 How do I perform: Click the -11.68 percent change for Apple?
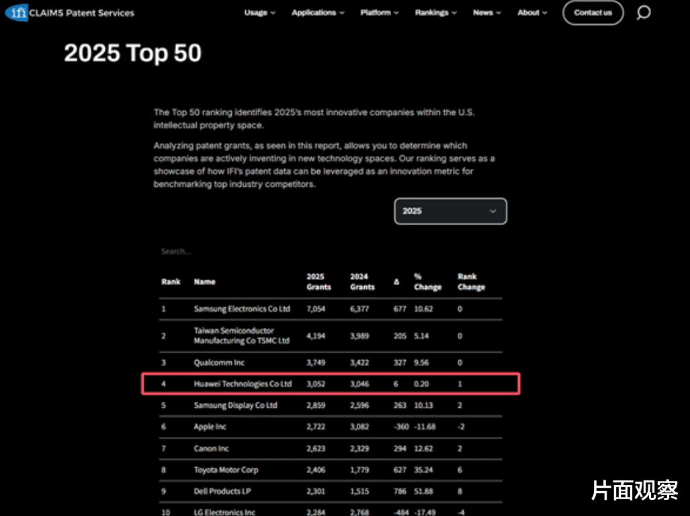425,427
